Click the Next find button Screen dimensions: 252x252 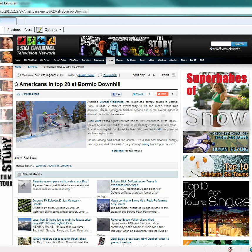(28, 30)
